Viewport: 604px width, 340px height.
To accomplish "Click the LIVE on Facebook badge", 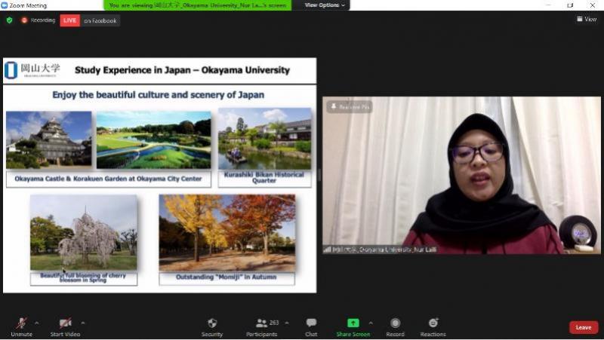I will tap(90, 20).
